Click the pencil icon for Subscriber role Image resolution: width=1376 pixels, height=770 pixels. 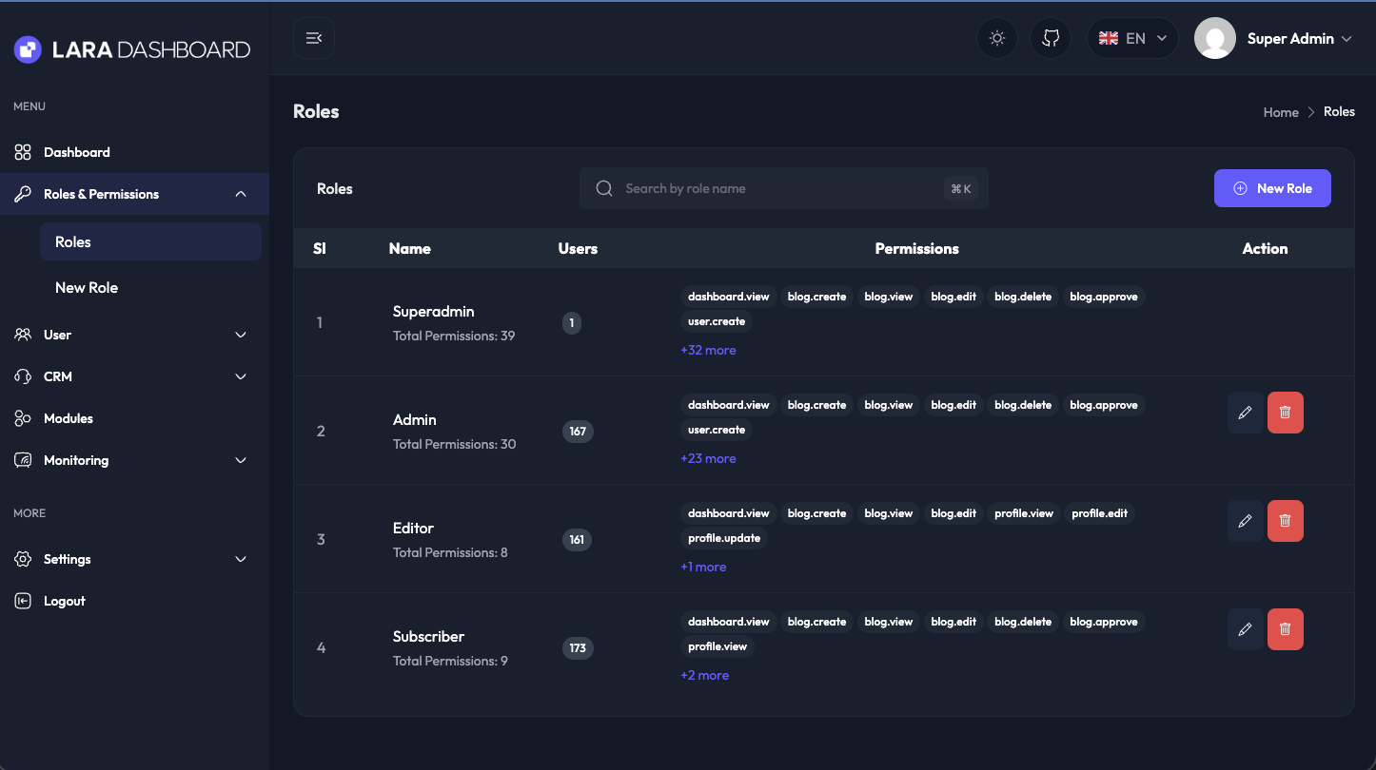pyautogui.click(x=1245, y=629)
